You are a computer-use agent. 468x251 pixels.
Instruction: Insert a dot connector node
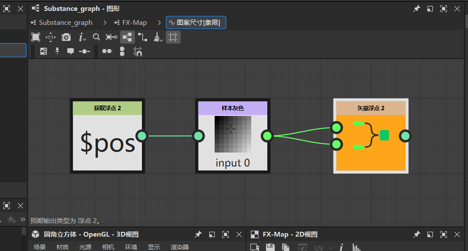84,51
